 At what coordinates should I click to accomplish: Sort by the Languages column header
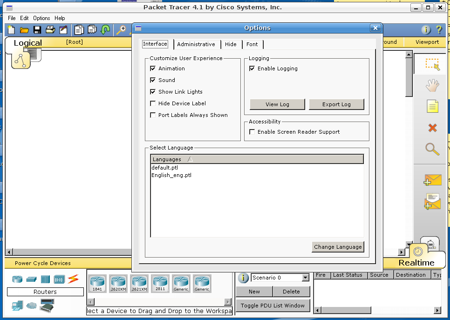coord(257,159)
